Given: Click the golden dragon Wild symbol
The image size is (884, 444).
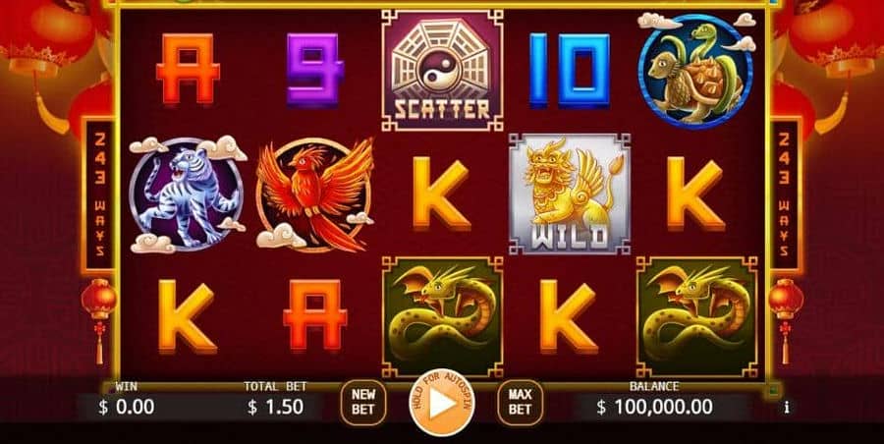Looking at the screenshot, I should pyautogui.click(x=570, y=194).
